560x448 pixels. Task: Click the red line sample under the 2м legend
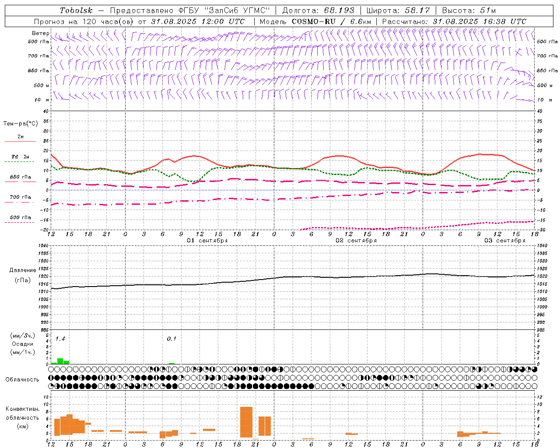coord(20,142)
